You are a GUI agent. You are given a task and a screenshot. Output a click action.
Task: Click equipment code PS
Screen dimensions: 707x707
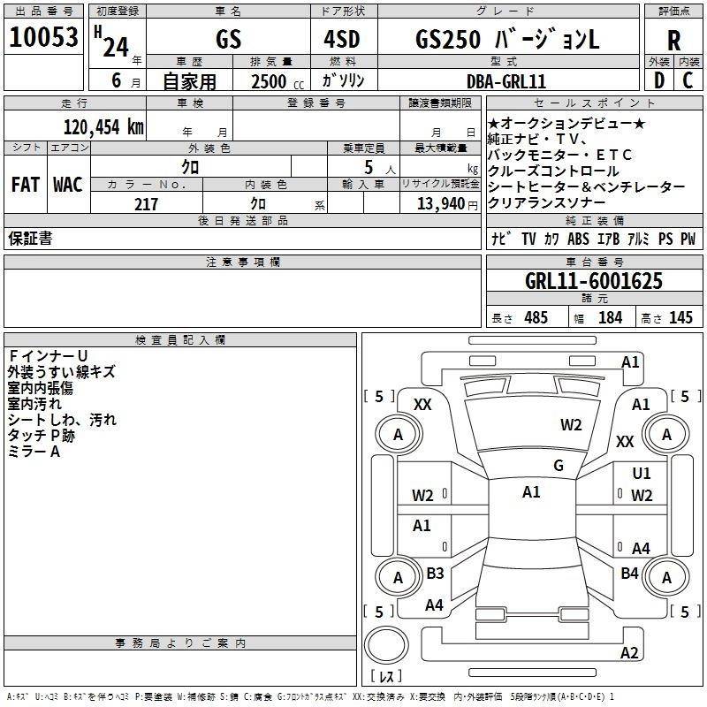point(665,239)
